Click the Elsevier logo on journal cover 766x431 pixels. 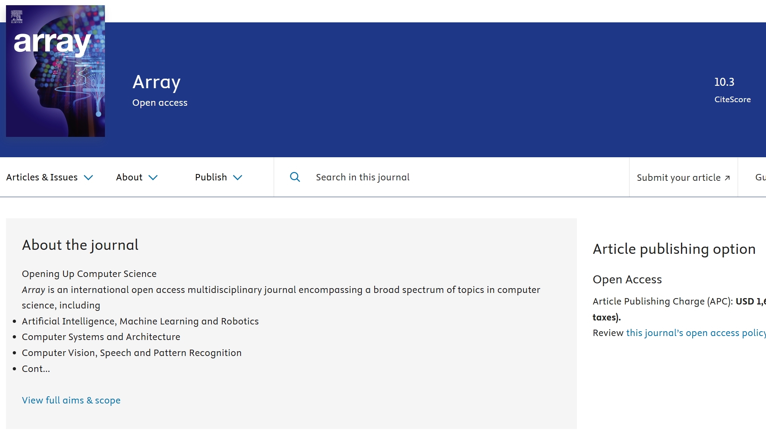tap(17, 17)
